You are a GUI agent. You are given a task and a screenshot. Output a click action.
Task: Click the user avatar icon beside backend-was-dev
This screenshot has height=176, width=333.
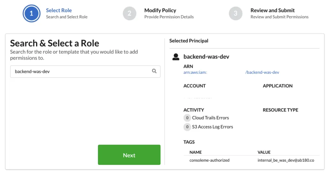[x=175, y=57]
